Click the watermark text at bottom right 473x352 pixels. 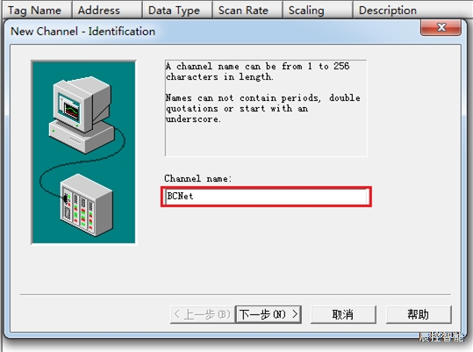pyautogui.click(x=441, y=337)
